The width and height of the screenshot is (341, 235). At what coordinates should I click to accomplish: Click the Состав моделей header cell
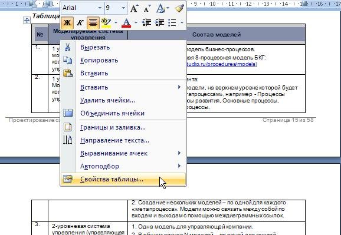point(217,35)
